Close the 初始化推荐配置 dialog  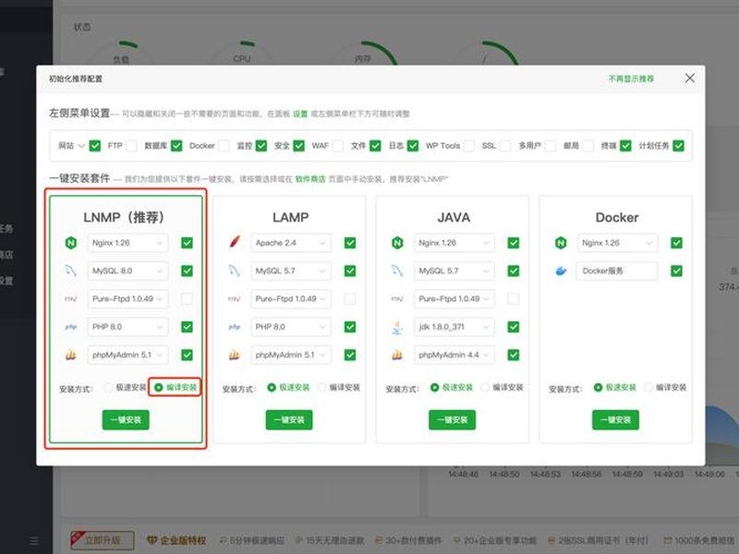(689, 78)
